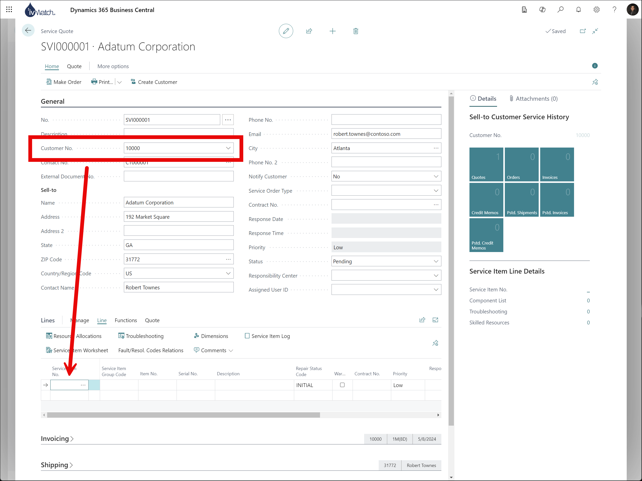Expand the Invoicing section
642x481 pixels.
tap(57, 438)
